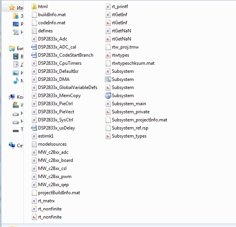Open the Videos library filmstrip icon
This screenshot has height=227, width=236.
point(16,56)
